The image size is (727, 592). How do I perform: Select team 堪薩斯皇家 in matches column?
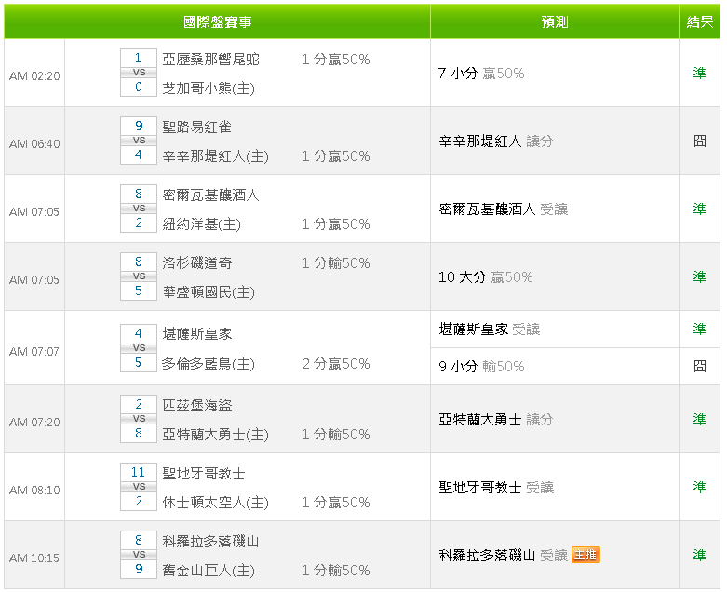click(x=196, y=334)
